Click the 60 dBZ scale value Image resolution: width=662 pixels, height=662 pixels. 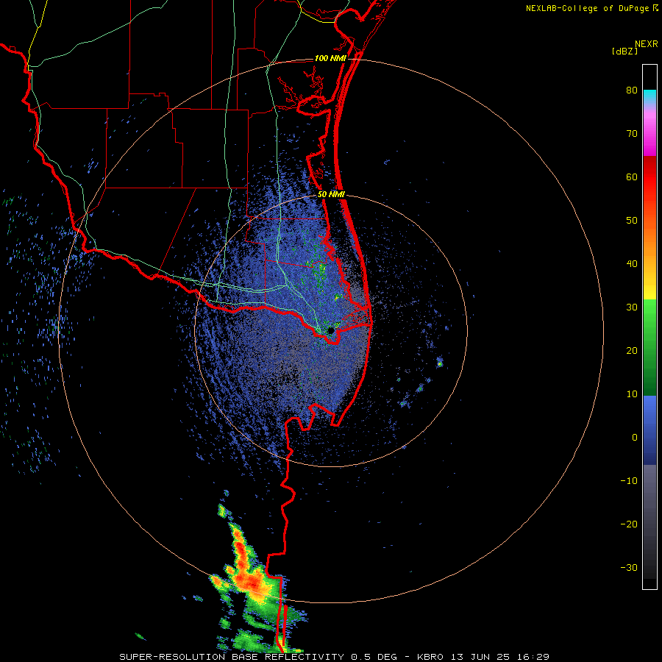pyautogui.click(x=632, y=177)
